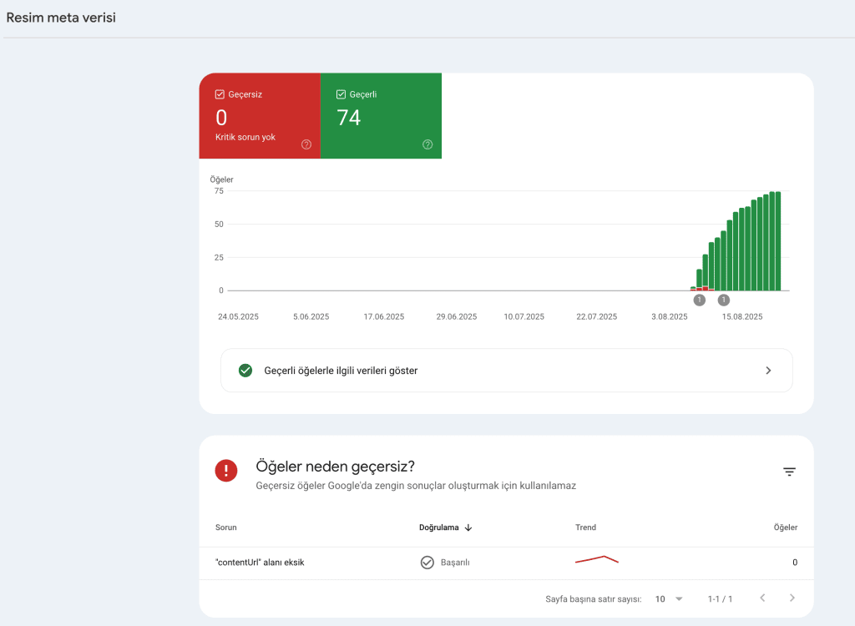The image size is (855, 626).
Task: Open help icon in the Geçerli card
Action: tap(427, 144)
